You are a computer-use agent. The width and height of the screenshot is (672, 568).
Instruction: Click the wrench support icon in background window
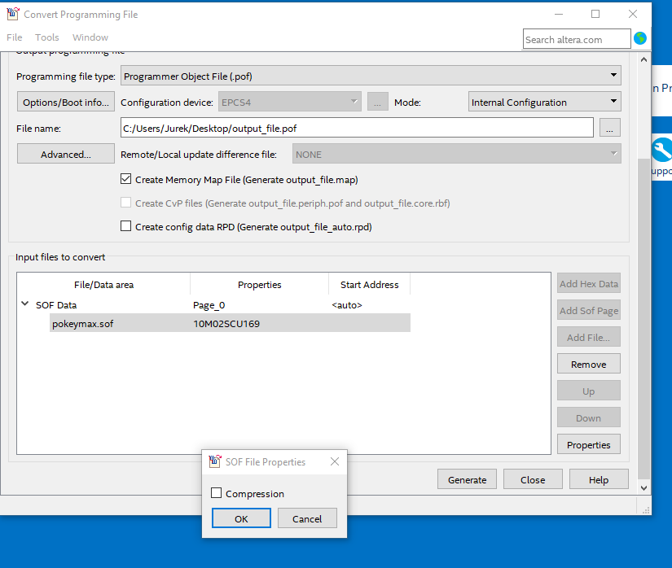click(662, 151)
